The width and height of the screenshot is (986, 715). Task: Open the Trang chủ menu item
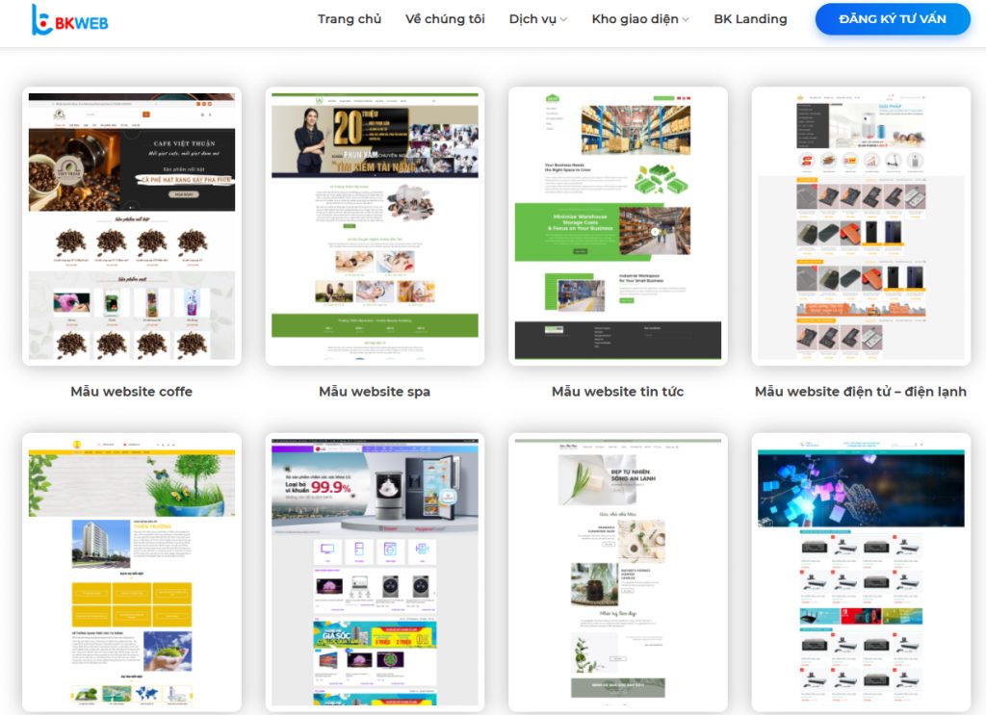click(x=350, y=19)
